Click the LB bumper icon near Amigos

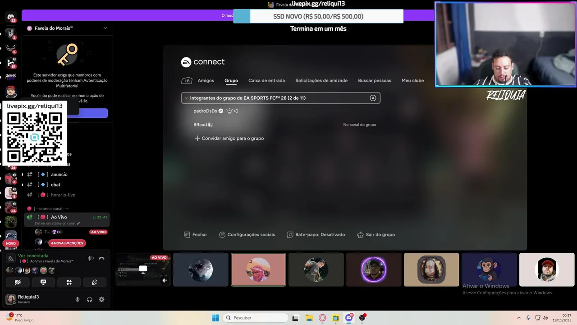click(187, 81)
